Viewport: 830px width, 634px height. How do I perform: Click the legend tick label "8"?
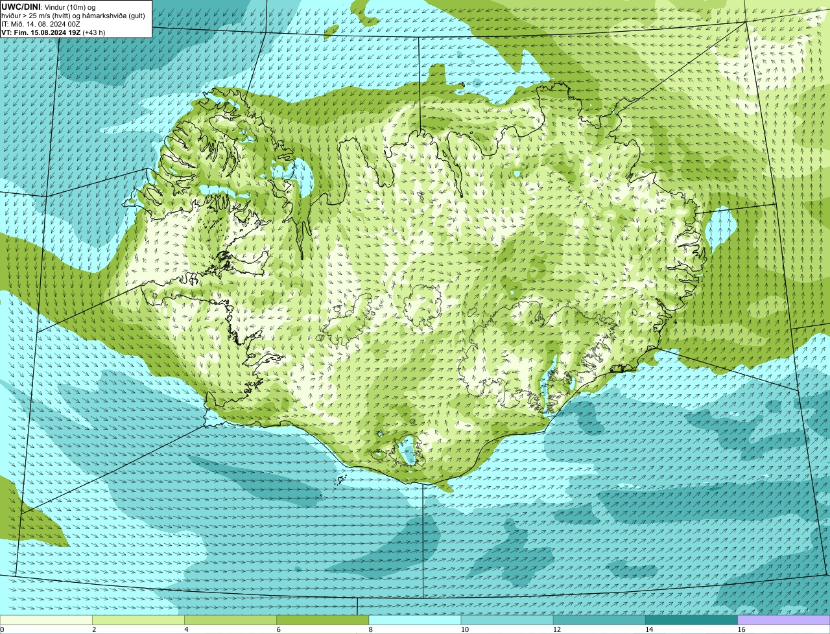pos(371,629)
